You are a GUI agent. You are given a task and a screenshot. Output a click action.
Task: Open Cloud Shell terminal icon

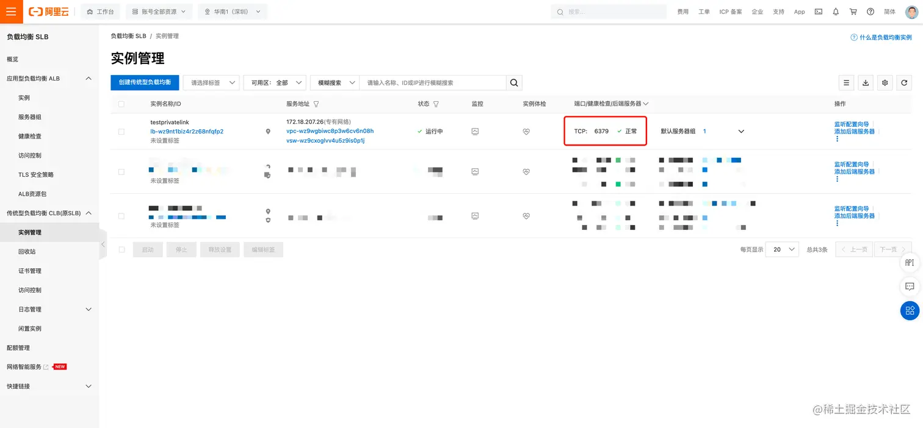coord(819,12)
